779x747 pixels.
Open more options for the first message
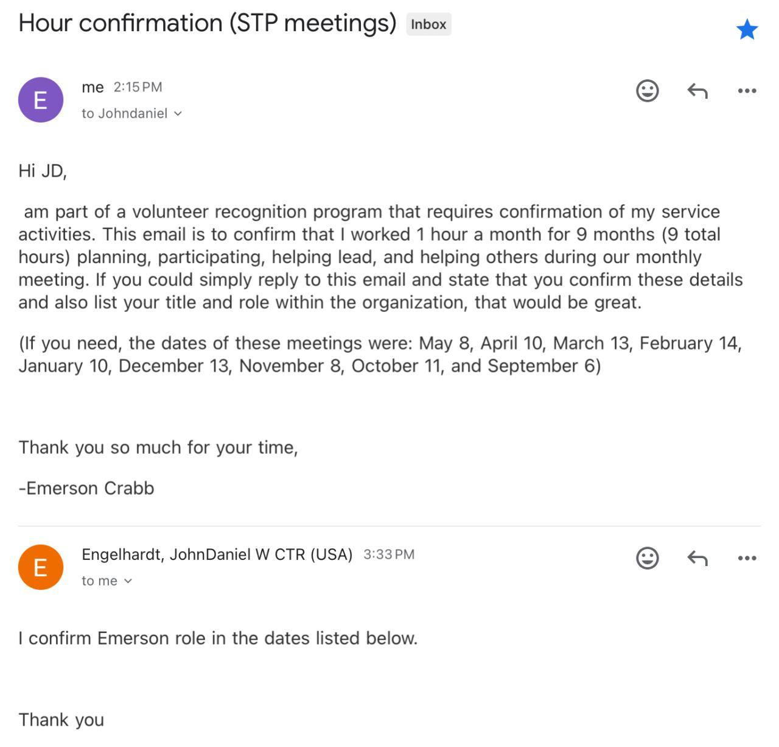[x=747, y=91]
